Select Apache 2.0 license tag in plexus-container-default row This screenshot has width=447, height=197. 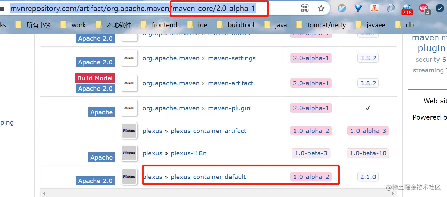pyautogui.click(x=95, y=181)
